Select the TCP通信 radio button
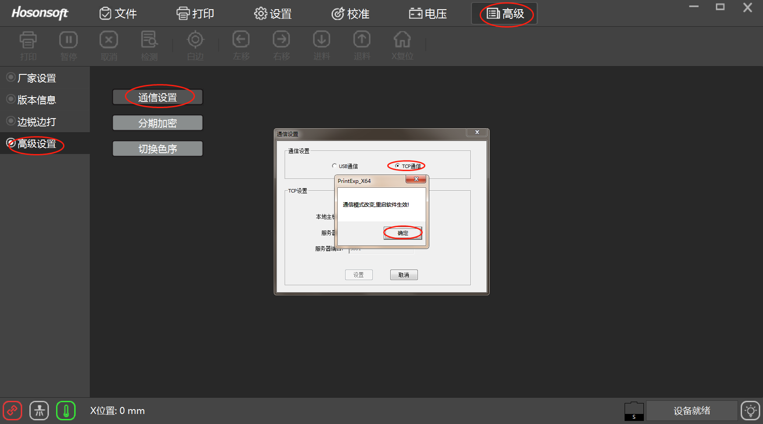The width and height of the screenshot is (763, 424). (x=397, y=166)
